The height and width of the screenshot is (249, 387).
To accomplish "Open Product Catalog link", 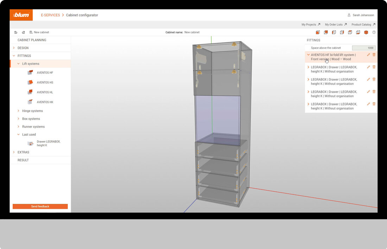I will click(x=363, y=24).
